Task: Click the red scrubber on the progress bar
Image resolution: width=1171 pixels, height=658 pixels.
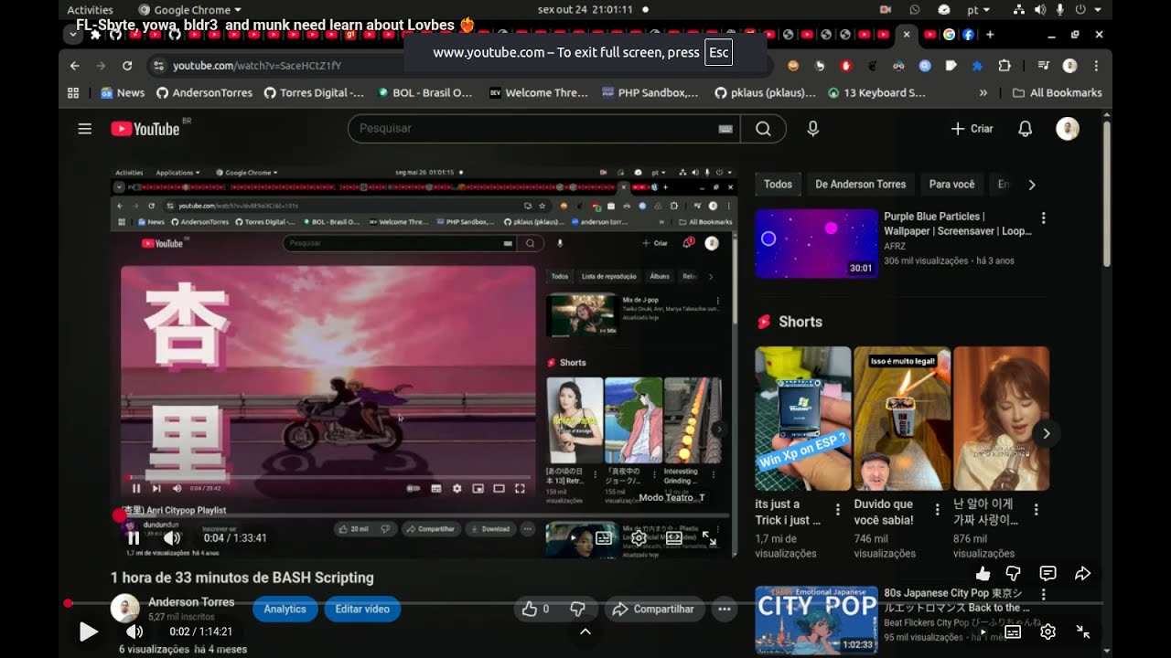Action: [x=68, y=603]
